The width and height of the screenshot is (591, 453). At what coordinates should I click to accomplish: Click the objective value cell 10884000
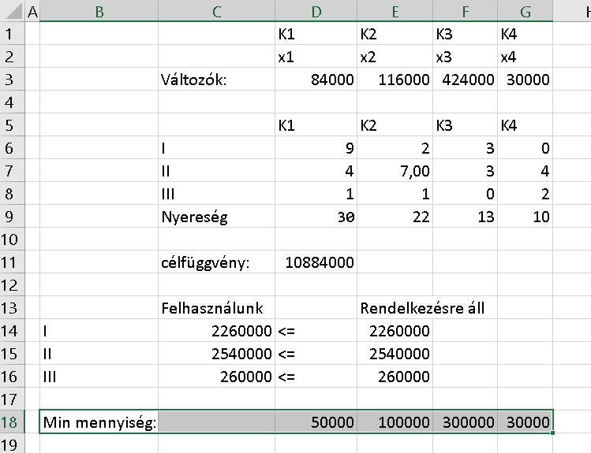point(316,262)
